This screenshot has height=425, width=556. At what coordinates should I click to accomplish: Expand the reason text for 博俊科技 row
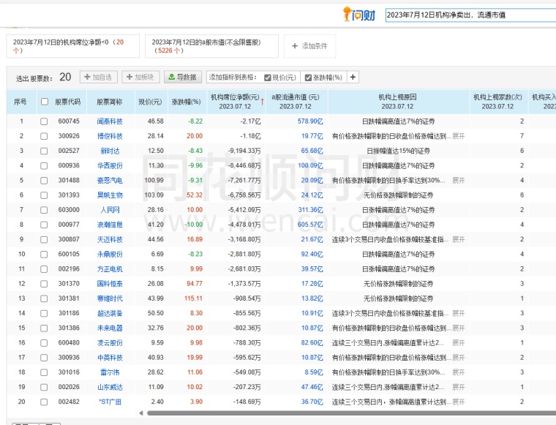(459, 136)
